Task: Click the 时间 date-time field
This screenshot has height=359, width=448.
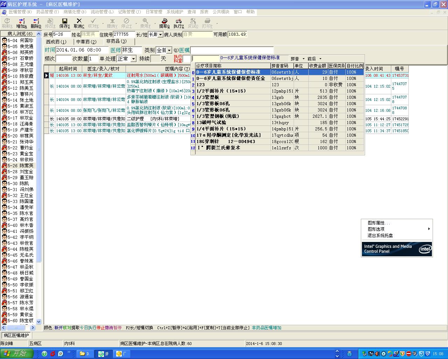Action: pyautogui.click(x=82, y=50)
